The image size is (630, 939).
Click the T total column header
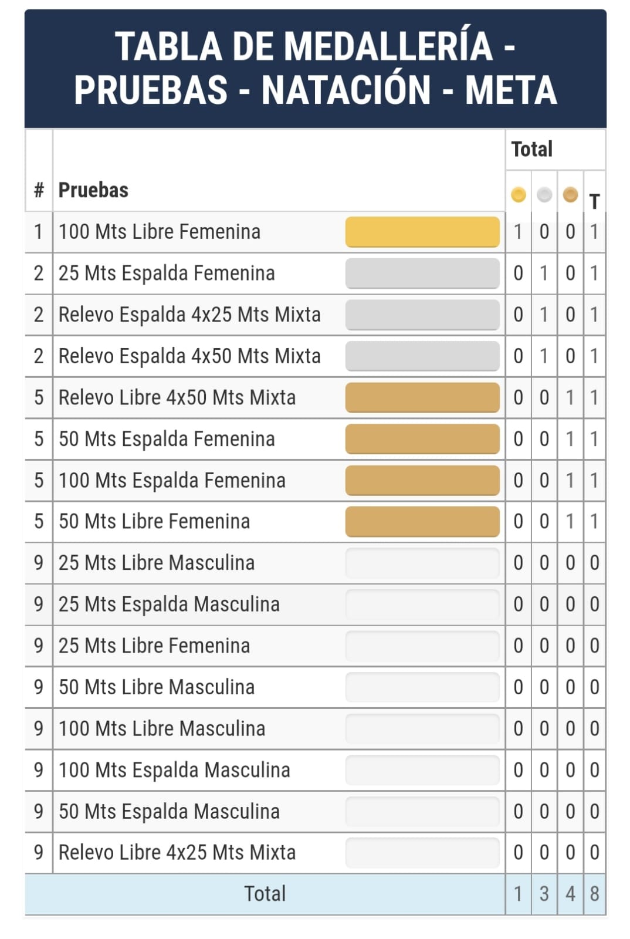coord(594,201)
